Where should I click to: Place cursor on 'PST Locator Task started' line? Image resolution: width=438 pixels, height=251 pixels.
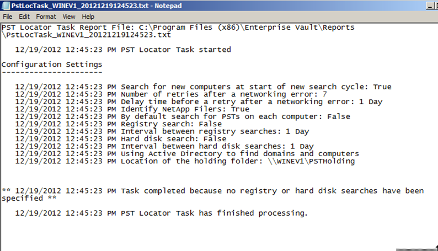(123, 50)
